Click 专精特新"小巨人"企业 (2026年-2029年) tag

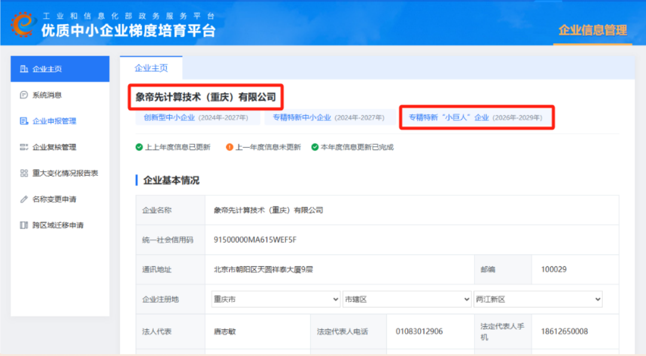click(476, 117)
